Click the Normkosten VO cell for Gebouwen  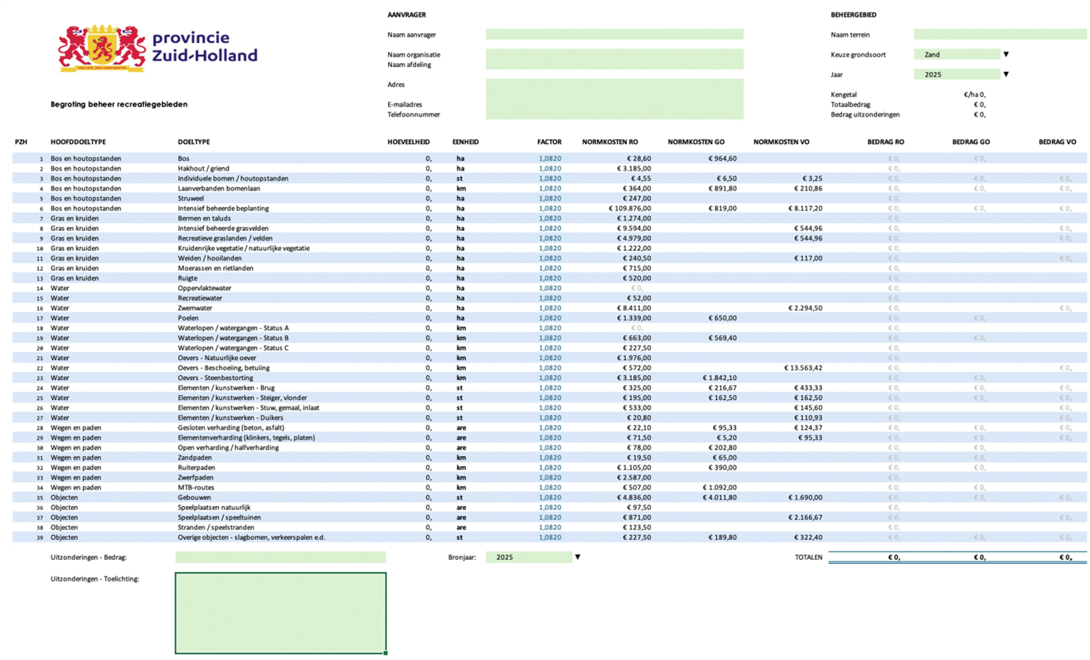(804, 498)
